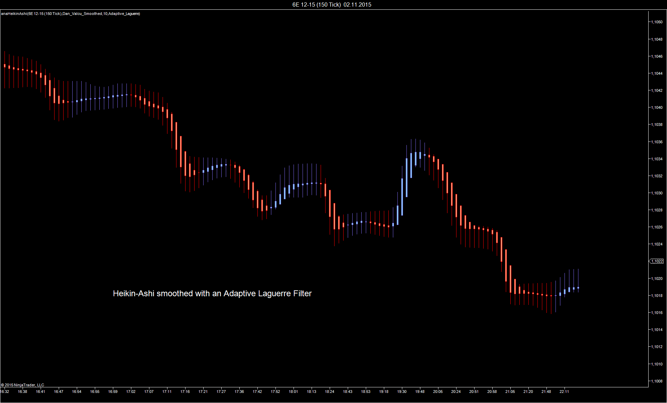Click the last blue candle on the chart

click(x=578, y=288)
